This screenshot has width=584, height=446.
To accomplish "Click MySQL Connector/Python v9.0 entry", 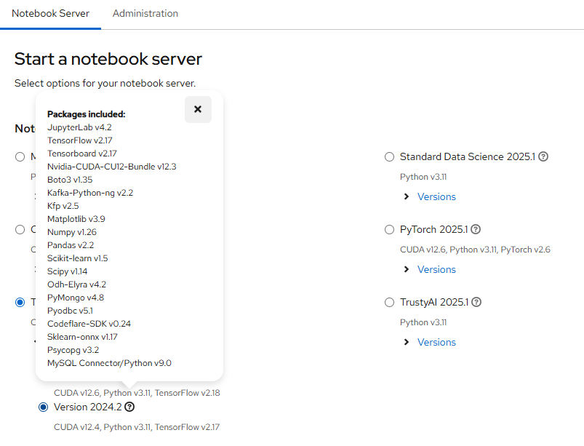I will pos(109,363).
